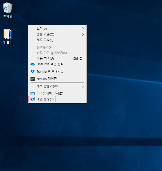Viewport: 162px width, 171px height.
Task: Choose 새로 고침(E) to refresh desktop
Action: (x=57, y=40)
